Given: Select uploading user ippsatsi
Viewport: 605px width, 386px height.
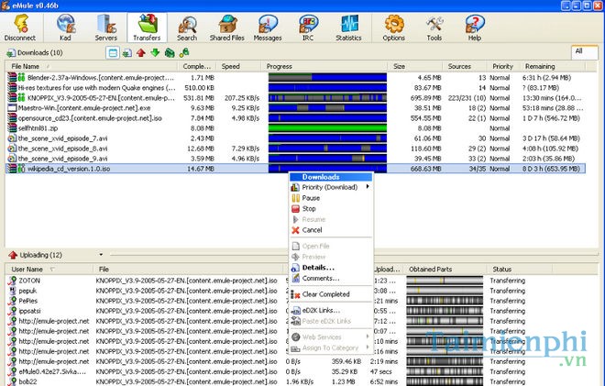Looking at the screenshot, I should click(29, 311).
